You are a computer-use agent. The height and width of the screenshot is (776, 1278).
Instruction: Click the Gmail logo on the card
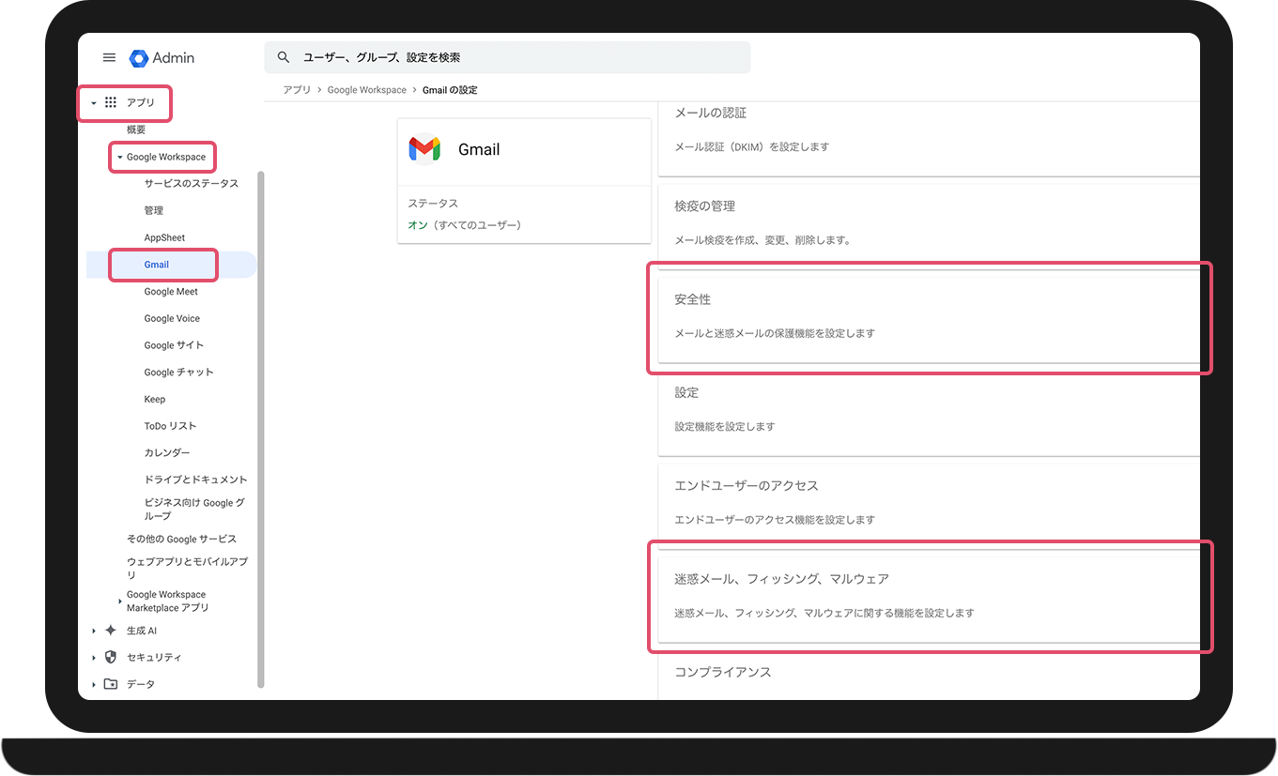tap(424, 149)
